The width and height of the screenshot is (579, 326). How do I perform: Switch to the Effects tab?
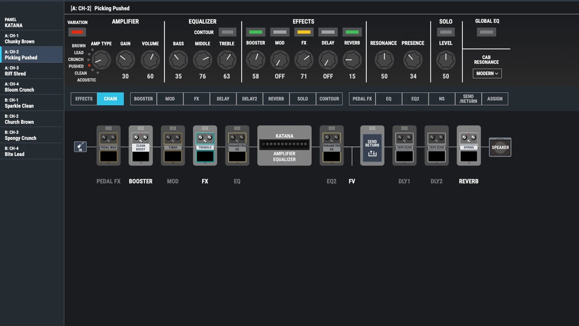84,99
